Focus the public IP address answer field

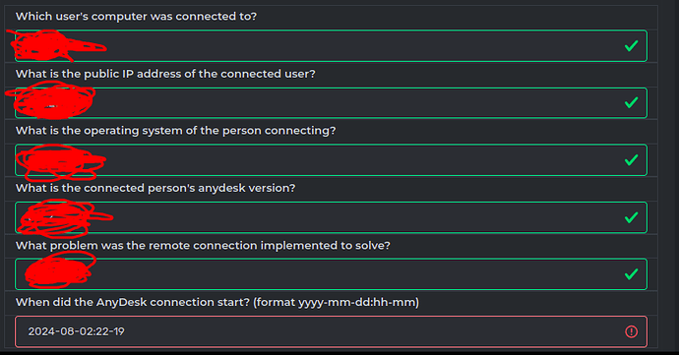pos(331,103)
